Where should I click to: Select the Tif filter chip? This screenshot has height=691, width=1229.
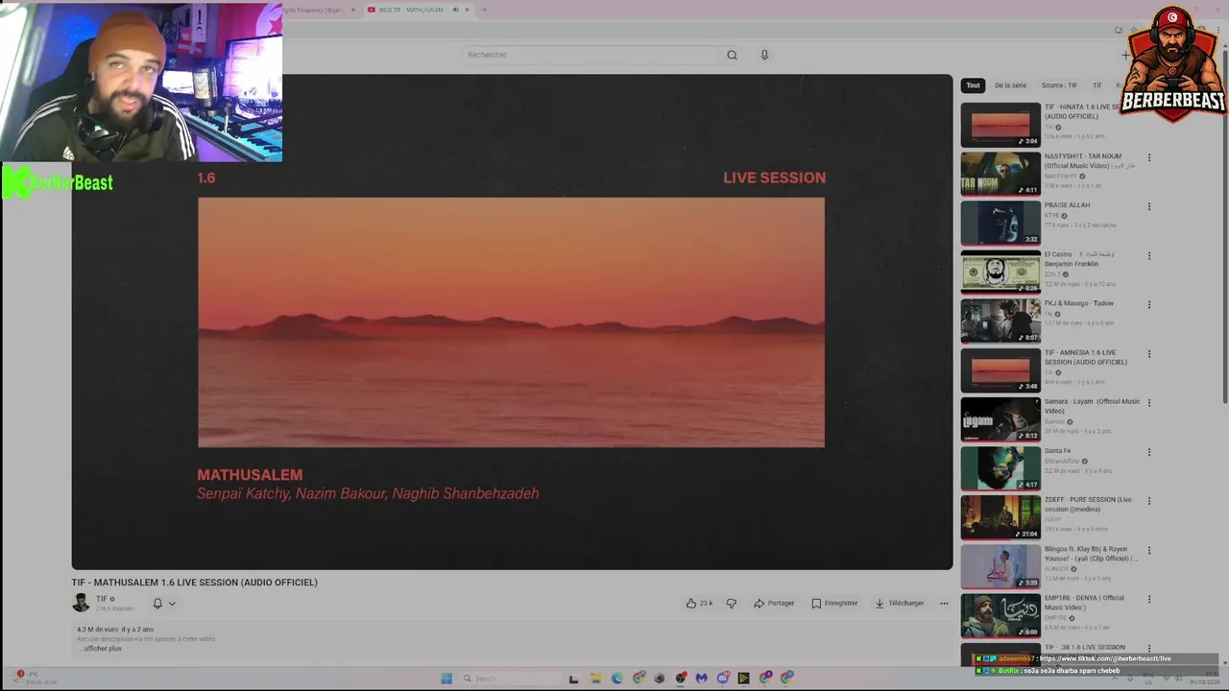pyautogui.click(x=1096, y=85)
